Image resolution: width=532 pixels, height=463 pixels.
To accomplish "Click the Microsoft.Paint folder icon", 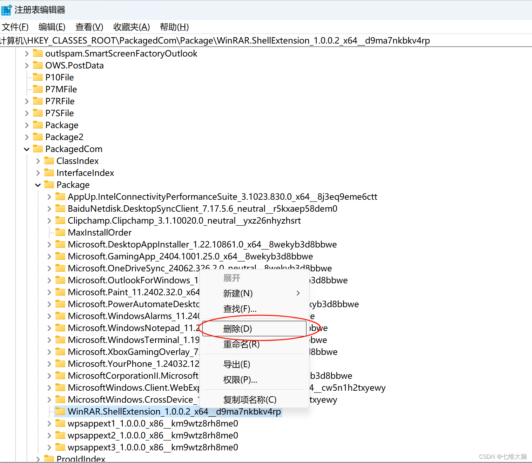I will click(x=60, y=292).
